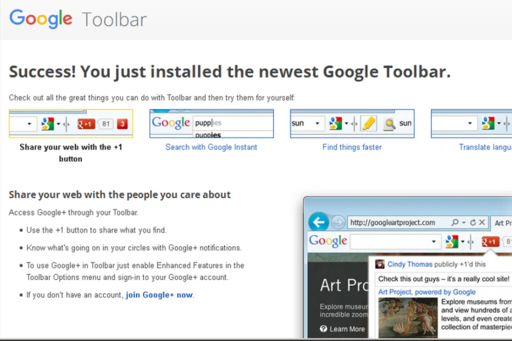The image size is (512, 341).
Task: Click the yellow highlighter icon in Find thumbnail
Action: (x=368, y=123)
